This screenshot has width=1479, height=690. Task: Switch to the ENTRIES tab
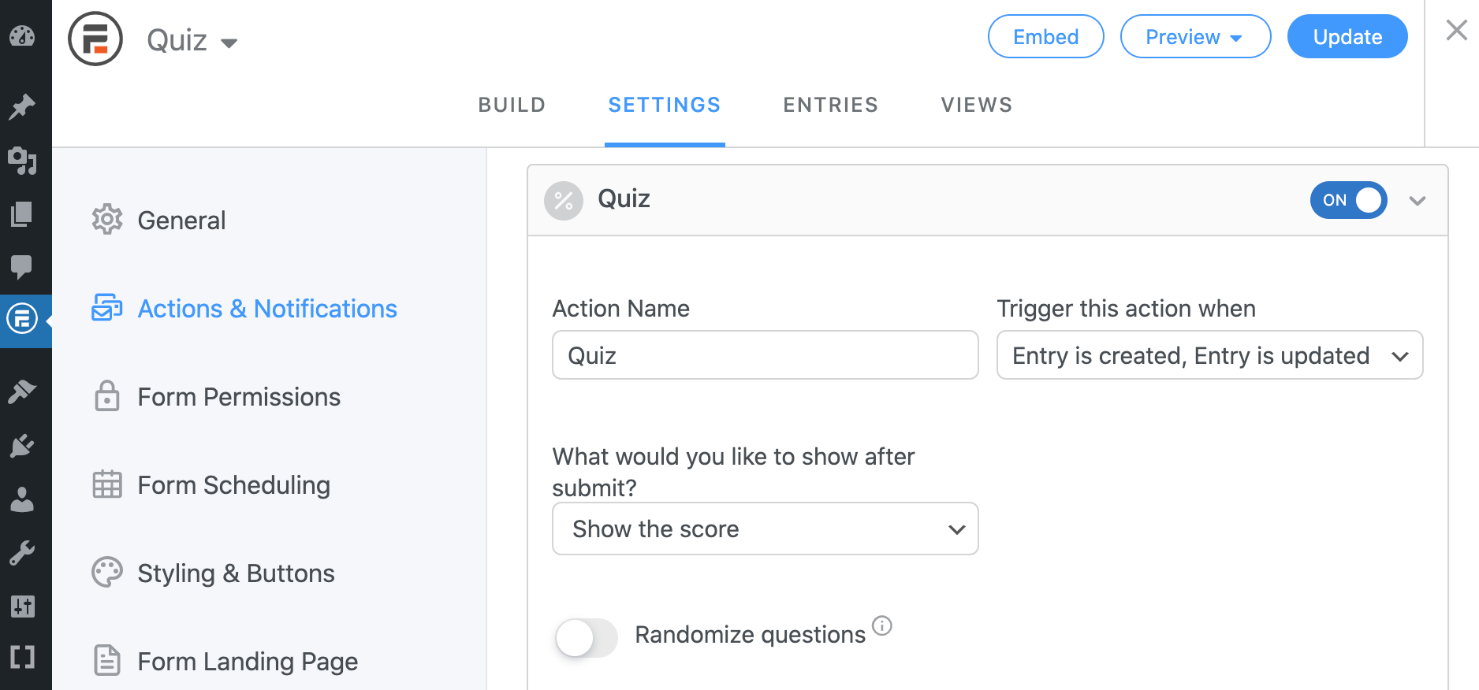830,105
